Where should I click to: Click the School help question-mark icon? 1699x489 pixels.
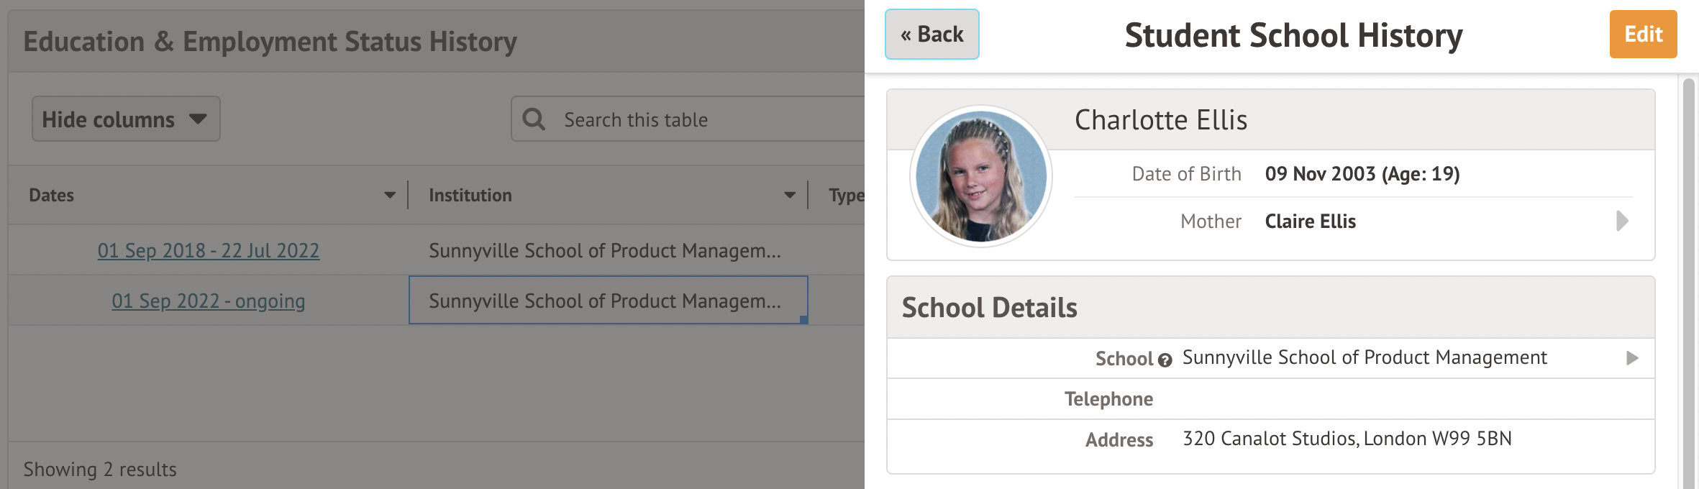coord(1165,360)
